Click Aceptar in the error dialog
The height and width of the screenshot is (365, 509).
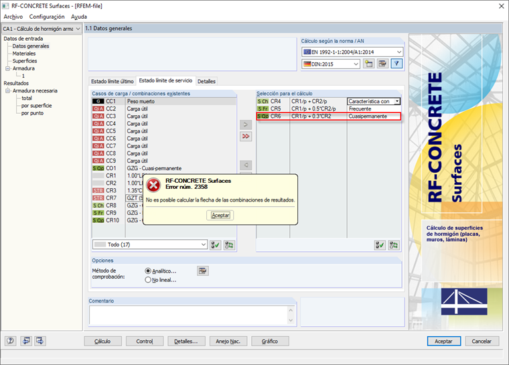(x=220, y=215)
